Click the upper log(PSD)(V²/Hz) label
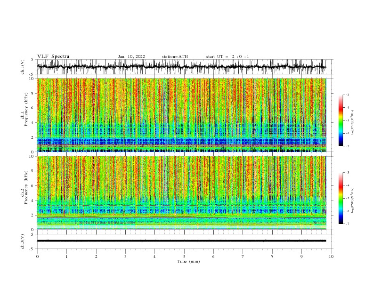This screenshot has height=288, width=373. pos(353,123)
